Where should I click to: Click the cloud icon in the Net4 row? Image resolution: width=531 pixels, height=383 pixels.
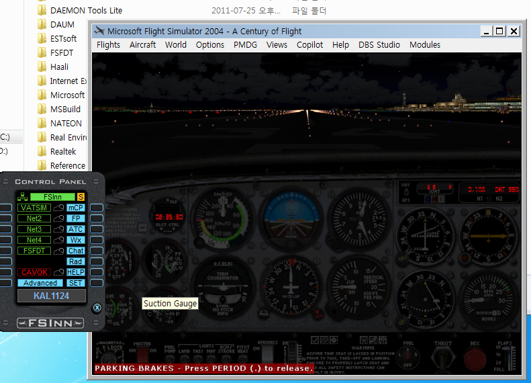coord(58,240)
